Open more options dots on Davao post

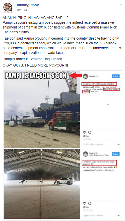click(x=118, y=144)
